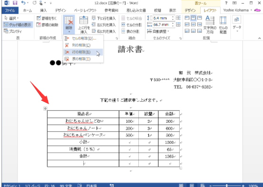
Task: Collapse the ribbon with the caret
Action: (x=259, y=38)
